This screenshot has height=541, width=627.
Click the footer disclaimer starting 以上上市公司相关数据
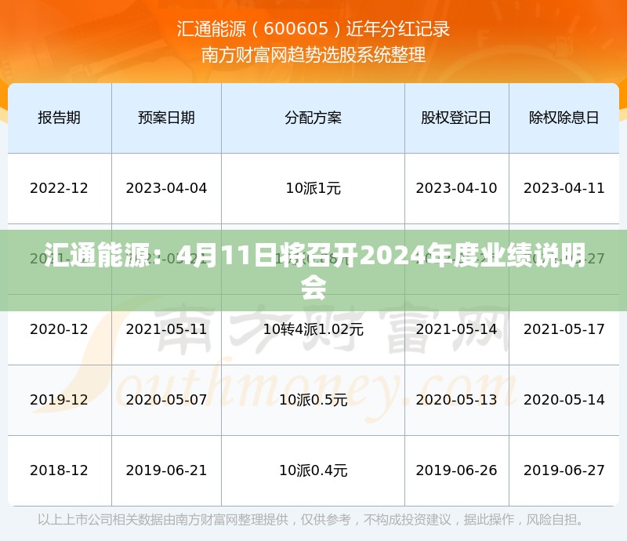[310, 520]
